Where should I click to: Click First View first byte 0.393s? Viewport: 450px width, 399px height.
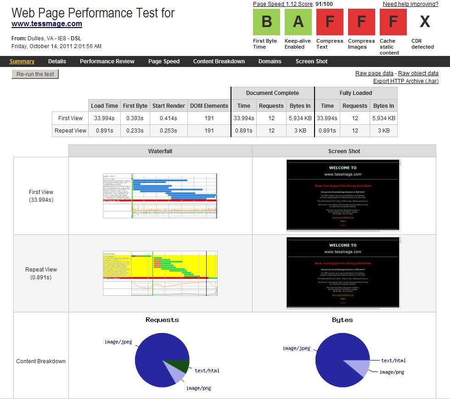pos(135,118)
